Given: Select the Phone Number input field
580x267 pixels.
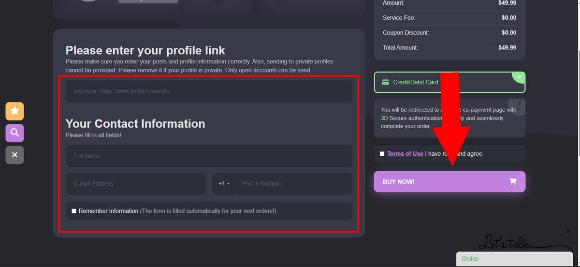Looking at the screenshot, I should tap(293, 184).
